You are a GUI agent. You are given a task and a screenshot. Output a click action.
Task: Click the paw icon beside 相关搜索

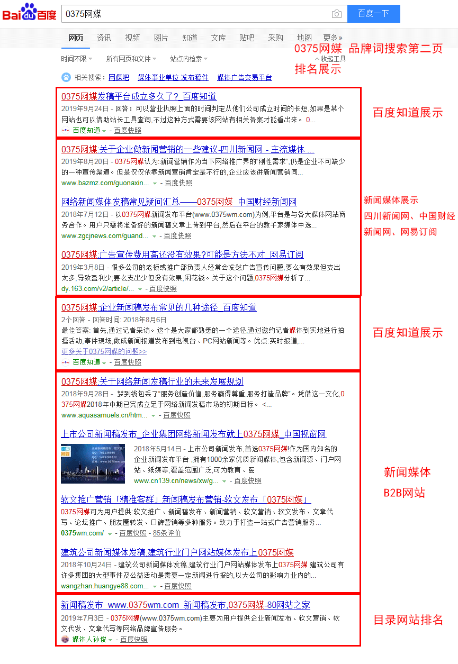66,77
